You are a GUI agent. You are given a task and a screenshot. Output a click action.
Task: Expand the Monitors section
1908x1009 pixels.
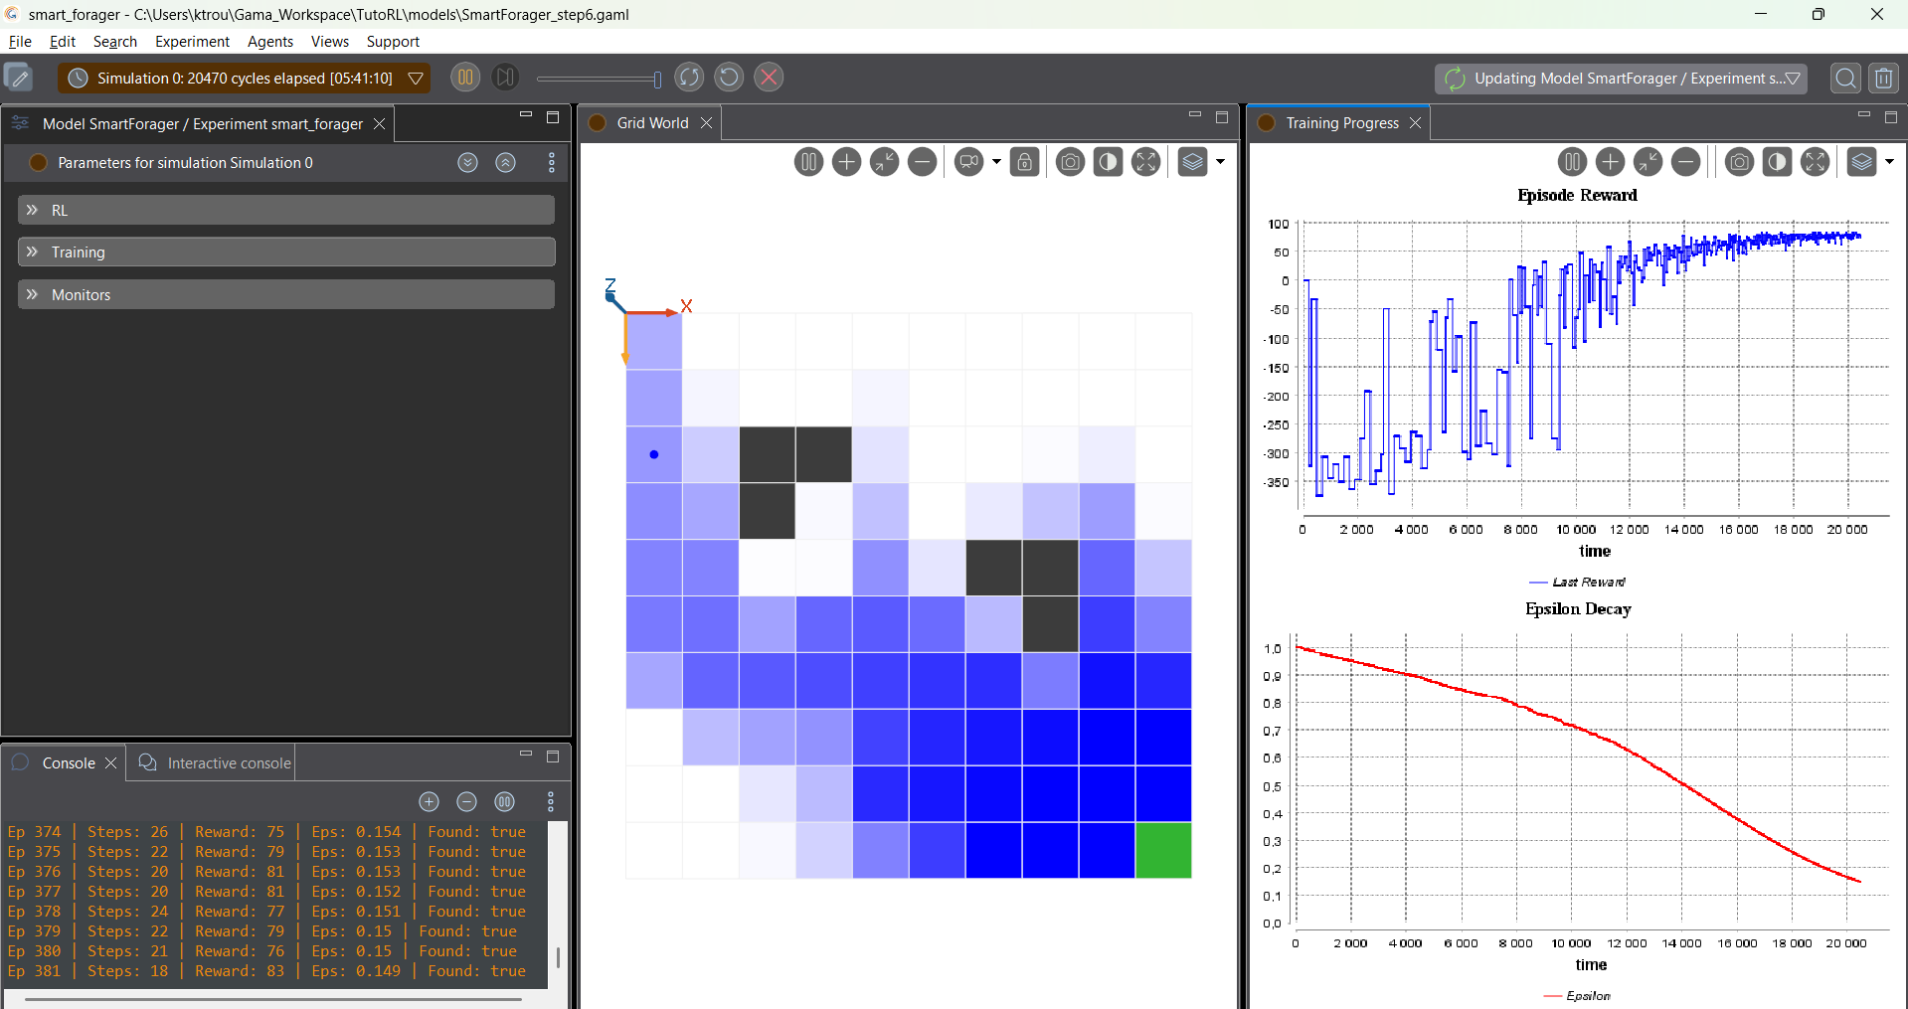coord(286,294)
